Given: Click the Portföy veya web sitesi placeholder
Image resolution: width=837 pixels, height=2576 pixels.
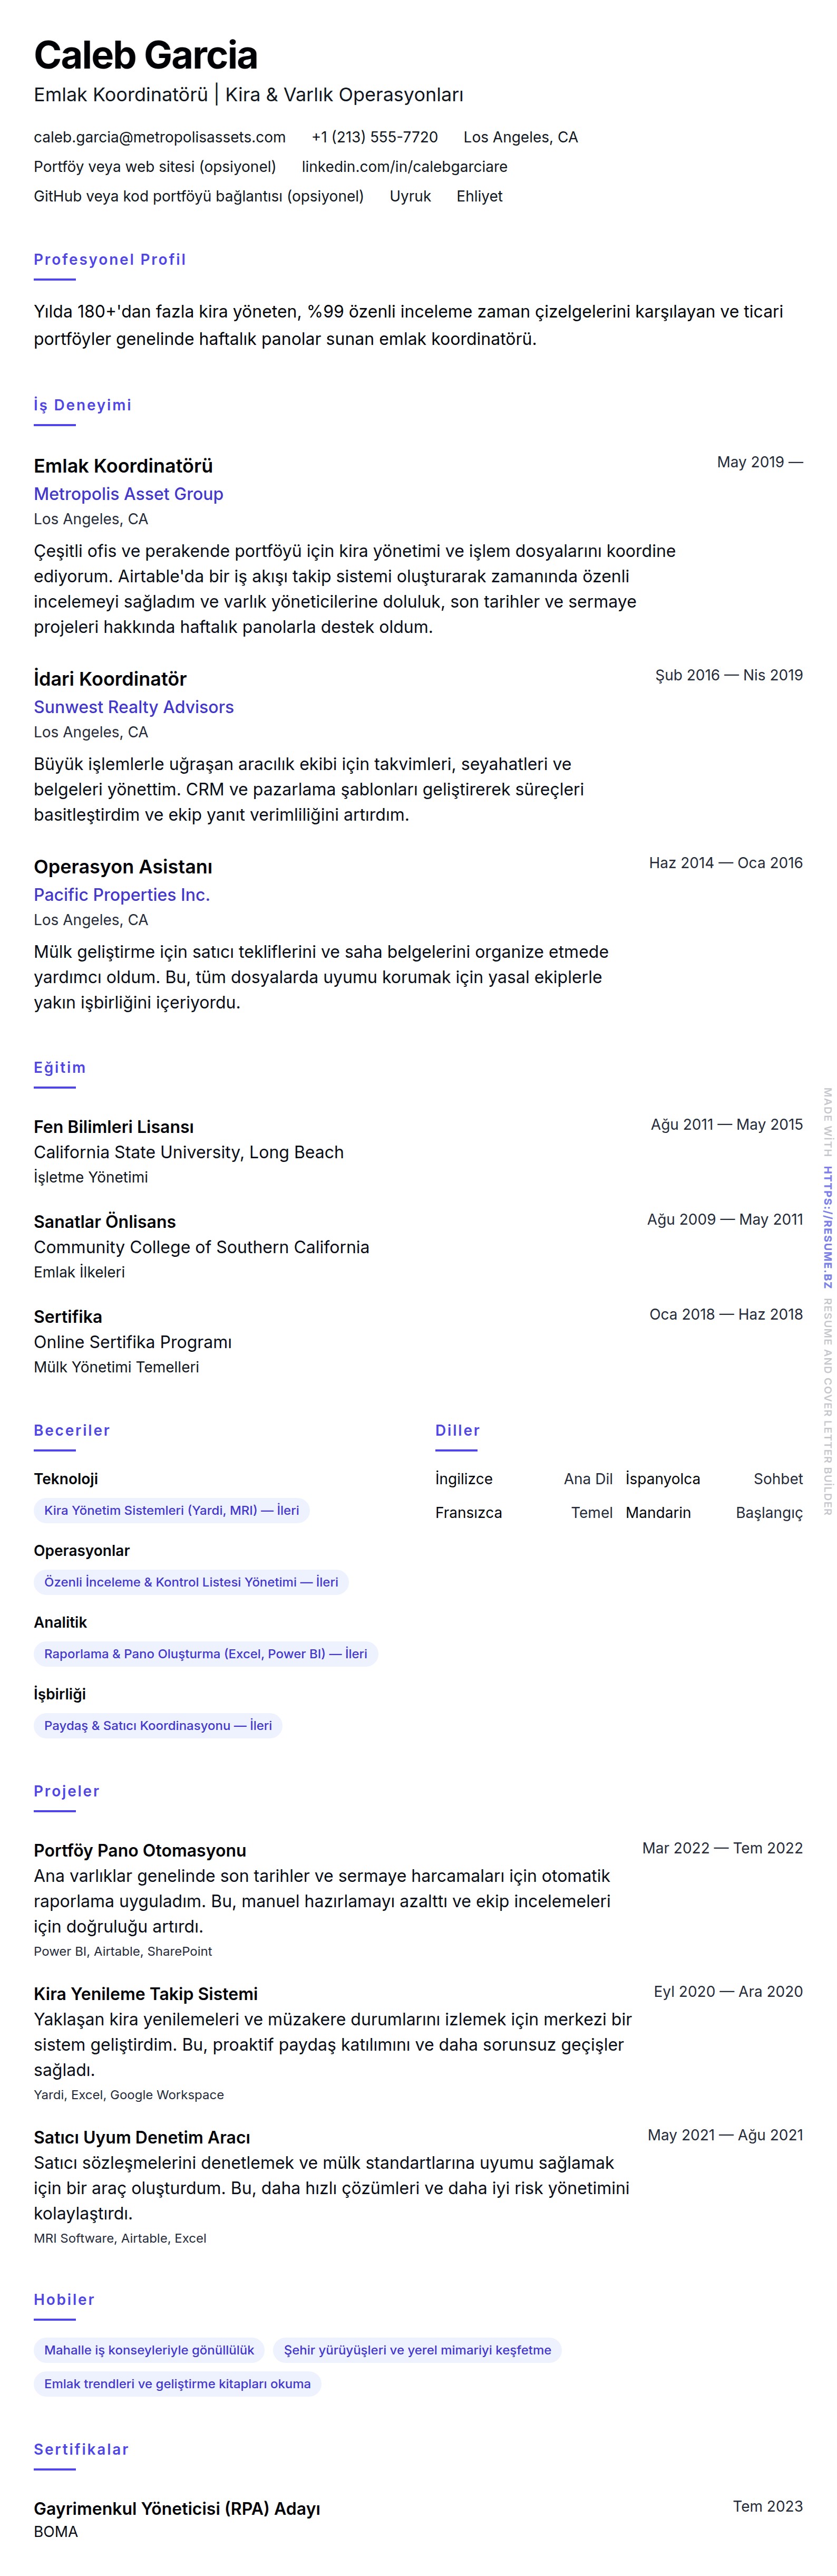Looking at the screenshot, I should pyautogui.click(x=155, y=167).
